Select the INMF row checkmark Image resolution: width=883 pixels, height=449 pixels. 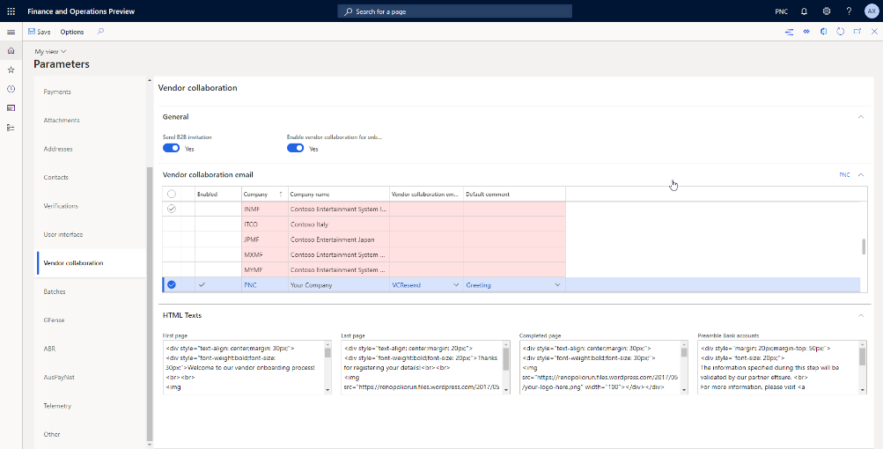171,209
